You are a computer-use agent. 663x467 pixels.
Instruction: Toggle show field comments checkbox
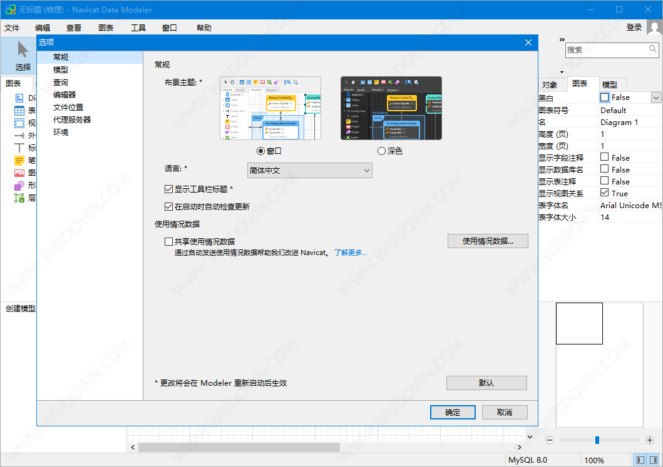click(x=605, y=157)
